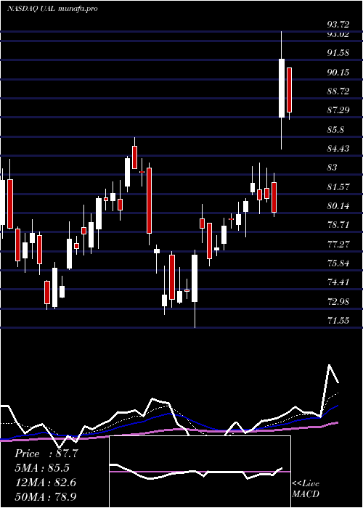This screenshot has width=363, height=508.
Task: Click the peak of the white indicator line
Action: (x=330, y=365)
